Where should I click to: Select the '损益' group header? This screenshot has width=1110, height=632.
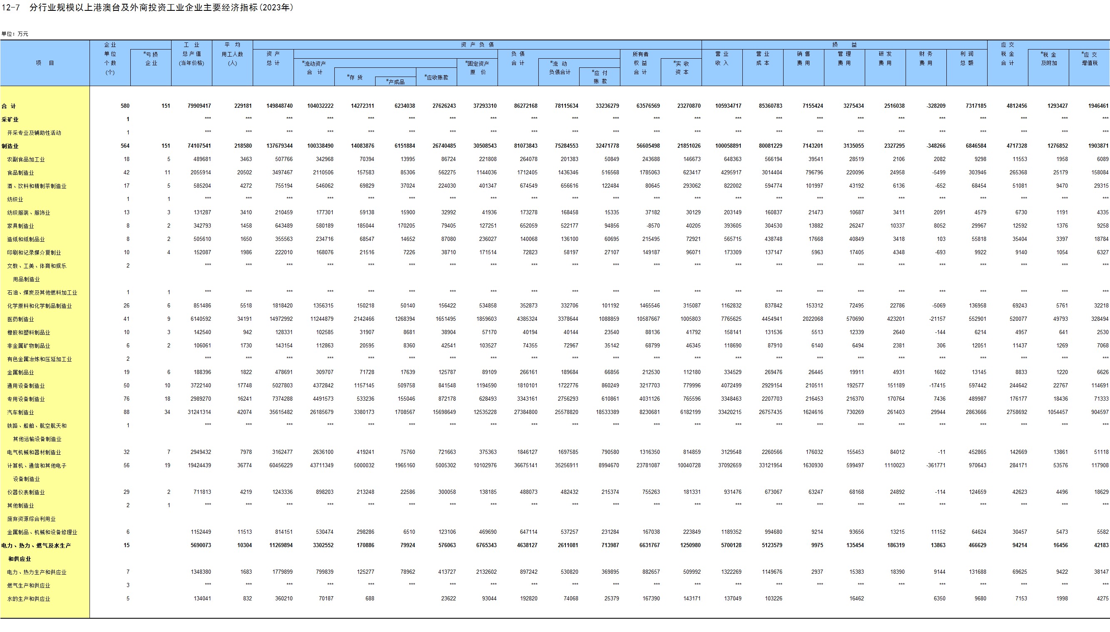844,45
